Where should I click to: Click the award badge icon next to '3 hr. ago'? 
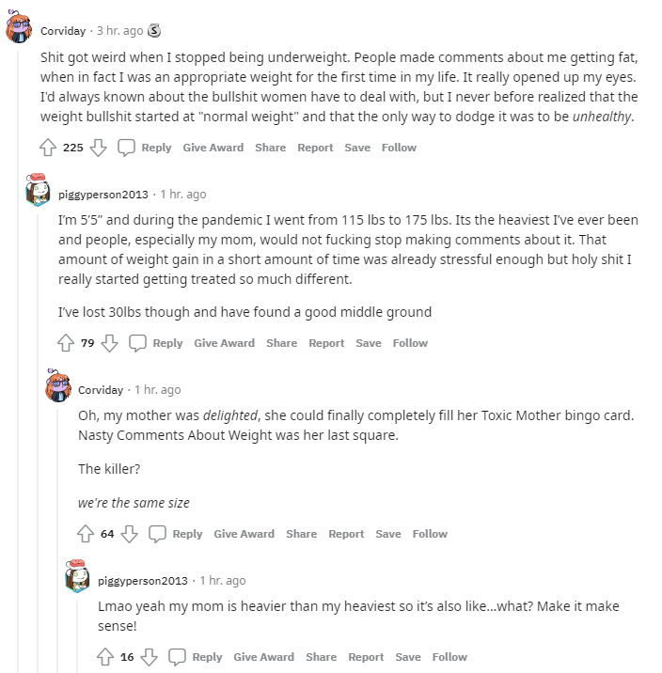point(154,31)
